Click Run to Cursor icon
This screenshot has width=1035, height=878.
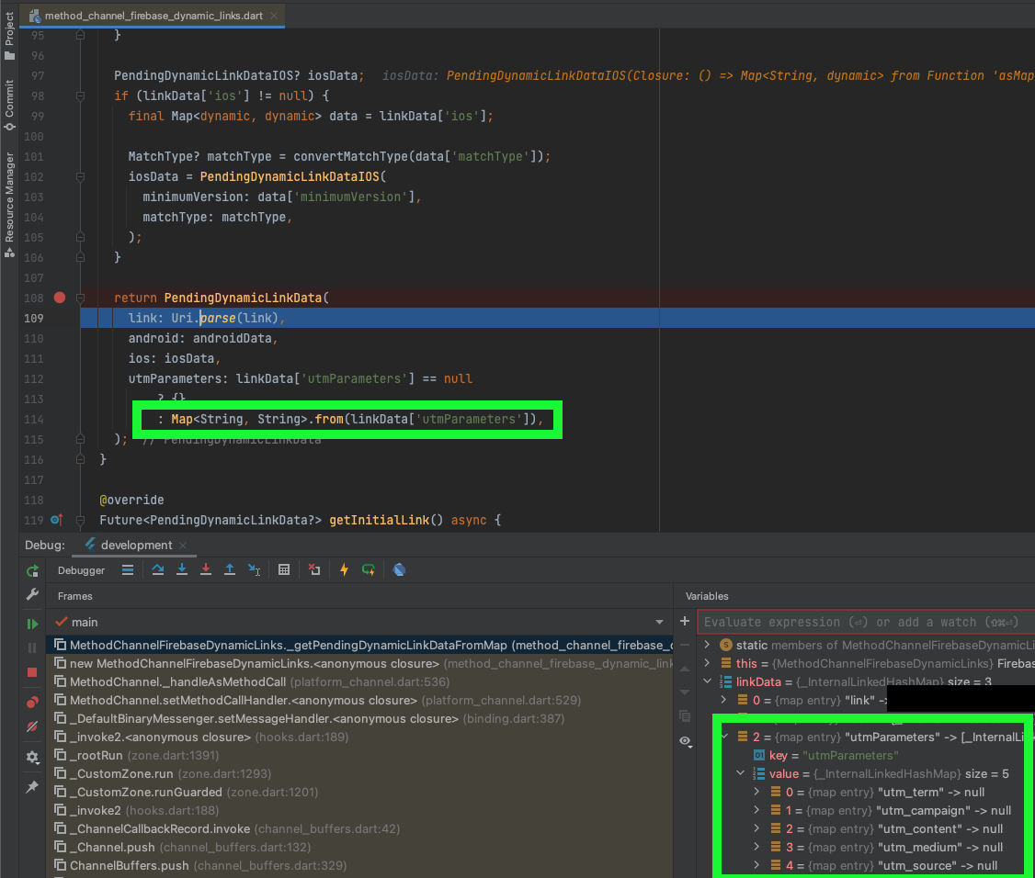254,570
